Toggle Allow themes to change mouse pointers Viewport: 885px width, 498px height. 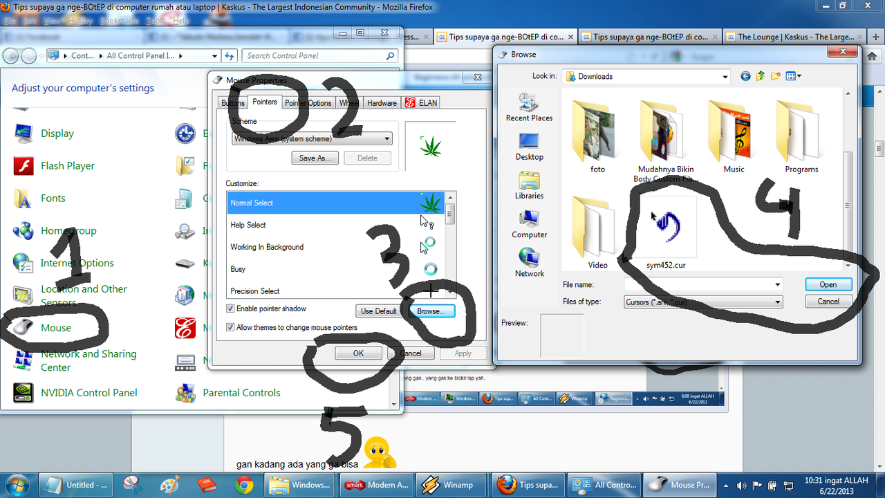(231, 327)
